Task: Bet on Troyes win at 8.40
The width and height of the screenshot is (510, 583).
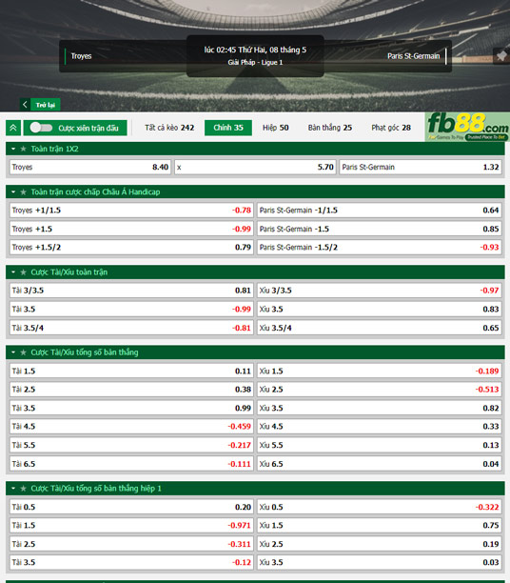Action: (x=90, y=167)
